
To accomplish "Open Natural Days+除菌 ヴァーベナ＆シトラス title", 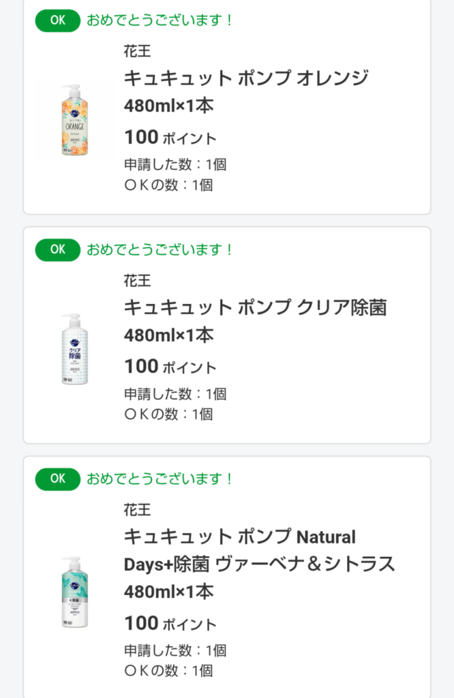I will 259,551.
